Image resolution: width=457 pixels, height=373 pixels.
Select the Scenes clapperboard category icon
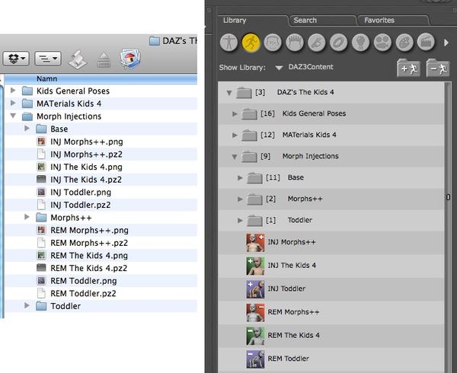point(426,43)
